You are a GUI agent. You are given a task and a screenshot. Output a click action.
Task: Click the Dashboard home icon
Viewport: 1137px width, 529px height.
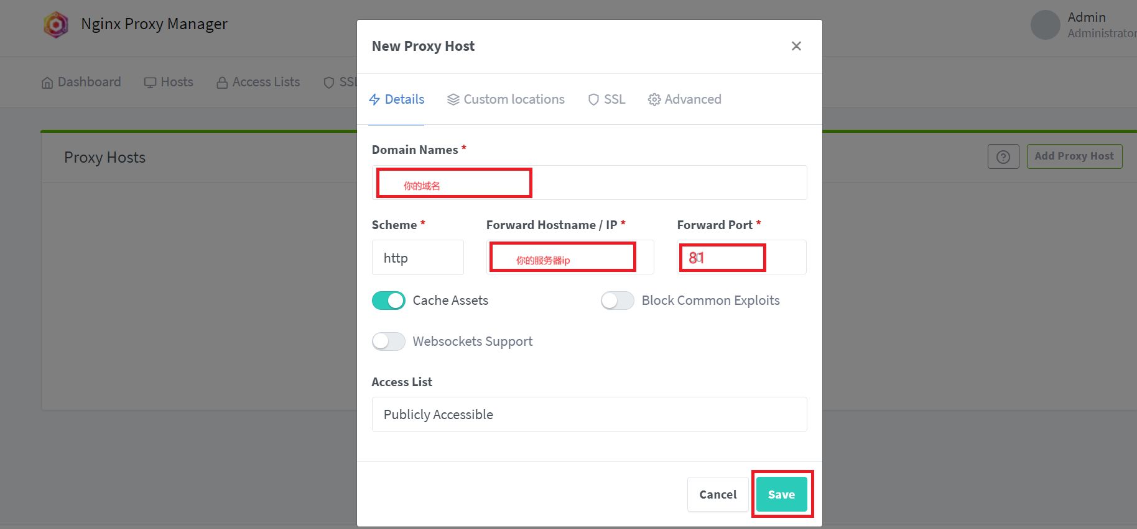tap(47, 83)
